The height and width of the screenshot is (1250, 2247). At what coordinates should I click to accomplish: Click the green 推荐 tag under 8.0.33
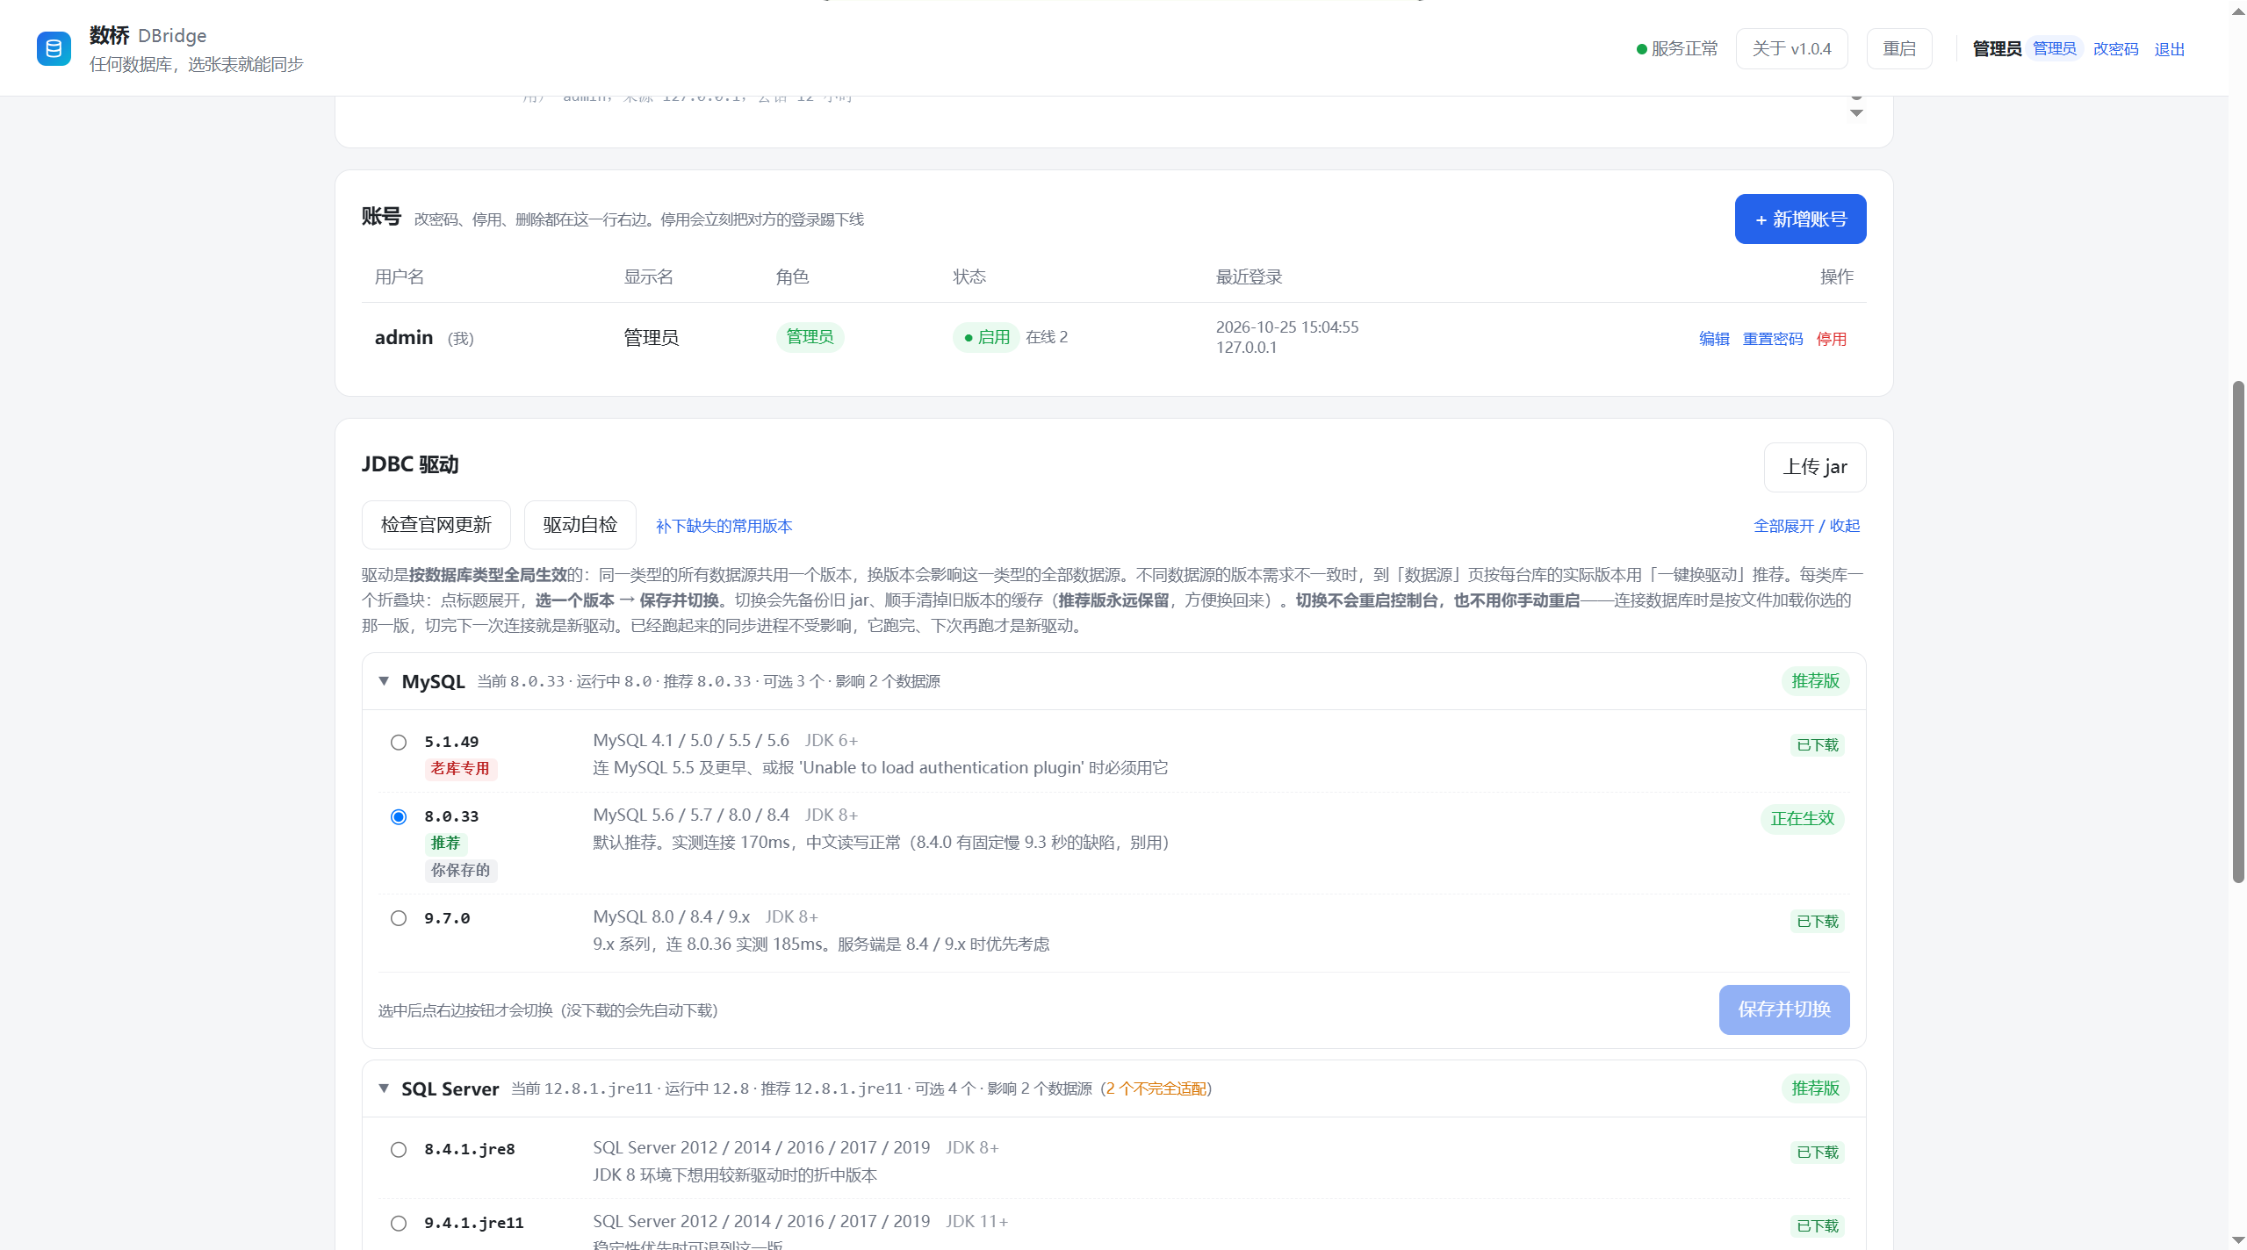[446, 844]
